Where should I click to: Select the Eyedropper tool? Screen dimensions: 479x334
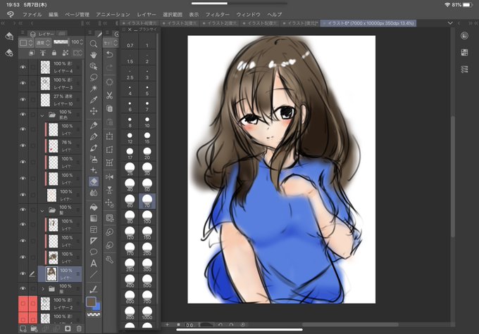(x=94, y=100)
